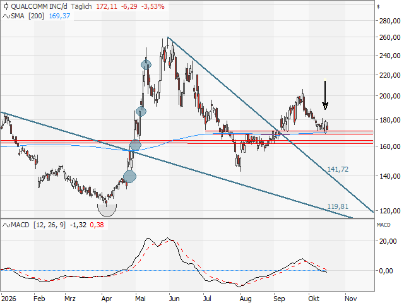Select the QUALCOMM INC/d title text

39,6
